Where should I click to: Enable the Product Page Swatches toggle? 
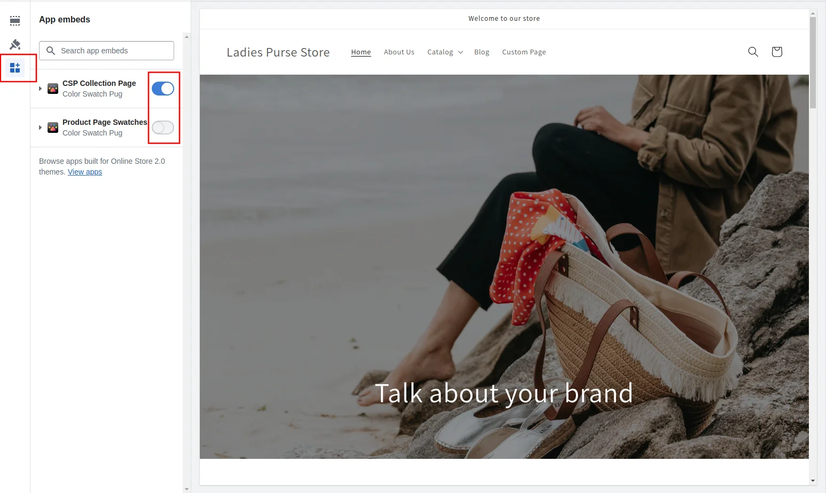coord(163,128)
